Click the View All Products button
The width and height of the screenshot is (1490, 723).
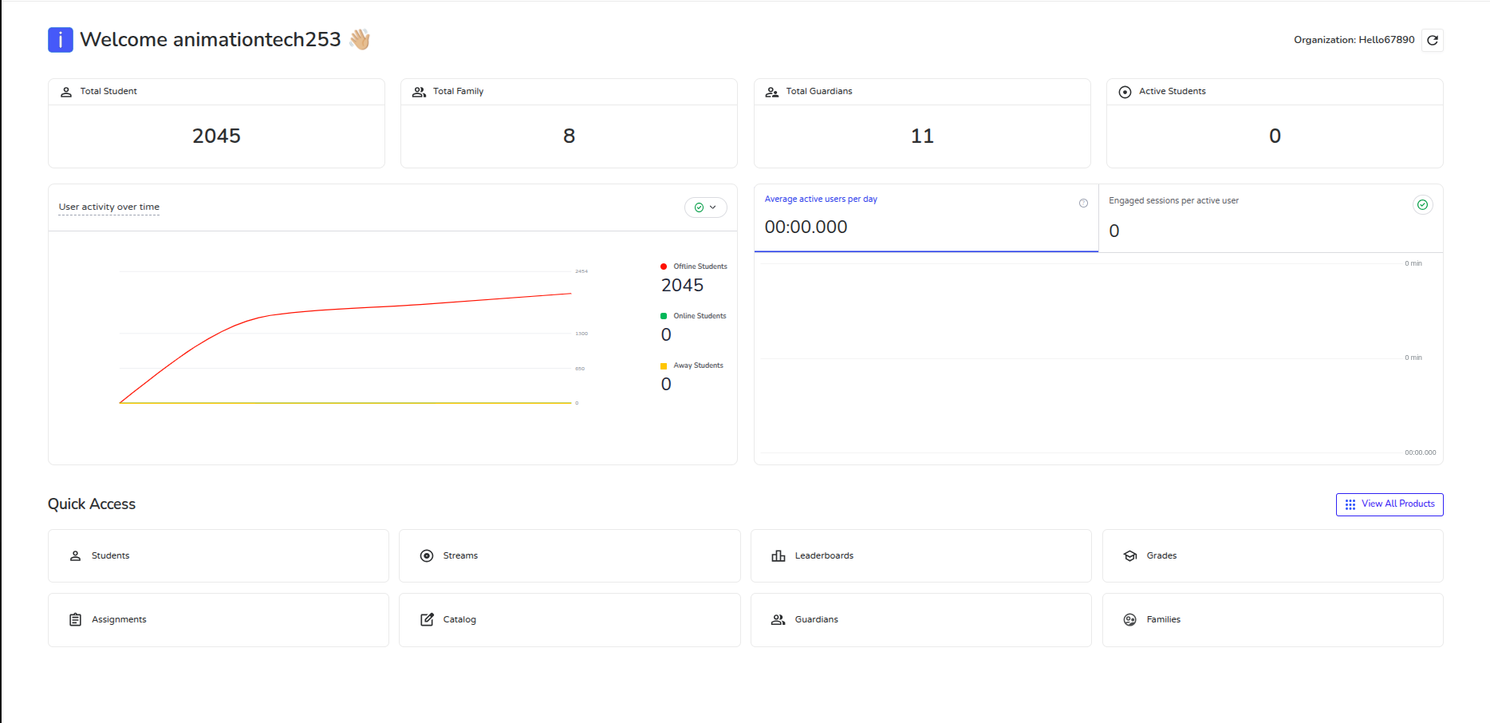1389,504
